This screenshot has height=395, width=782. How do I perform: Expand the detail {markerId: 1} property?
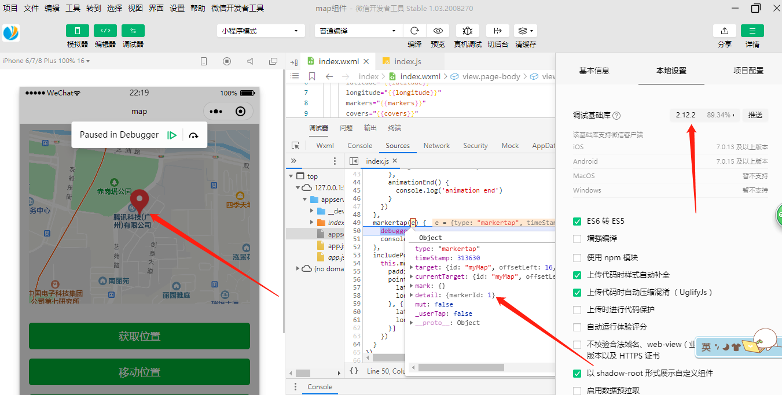[412, 295]
